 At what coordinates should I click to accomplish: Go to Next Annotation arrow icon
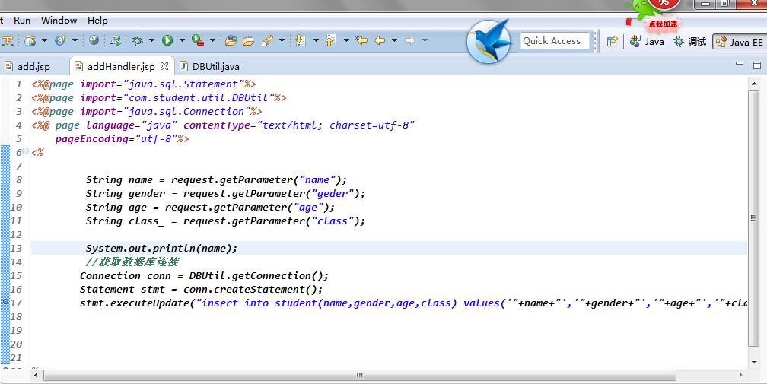coord(301,40)
